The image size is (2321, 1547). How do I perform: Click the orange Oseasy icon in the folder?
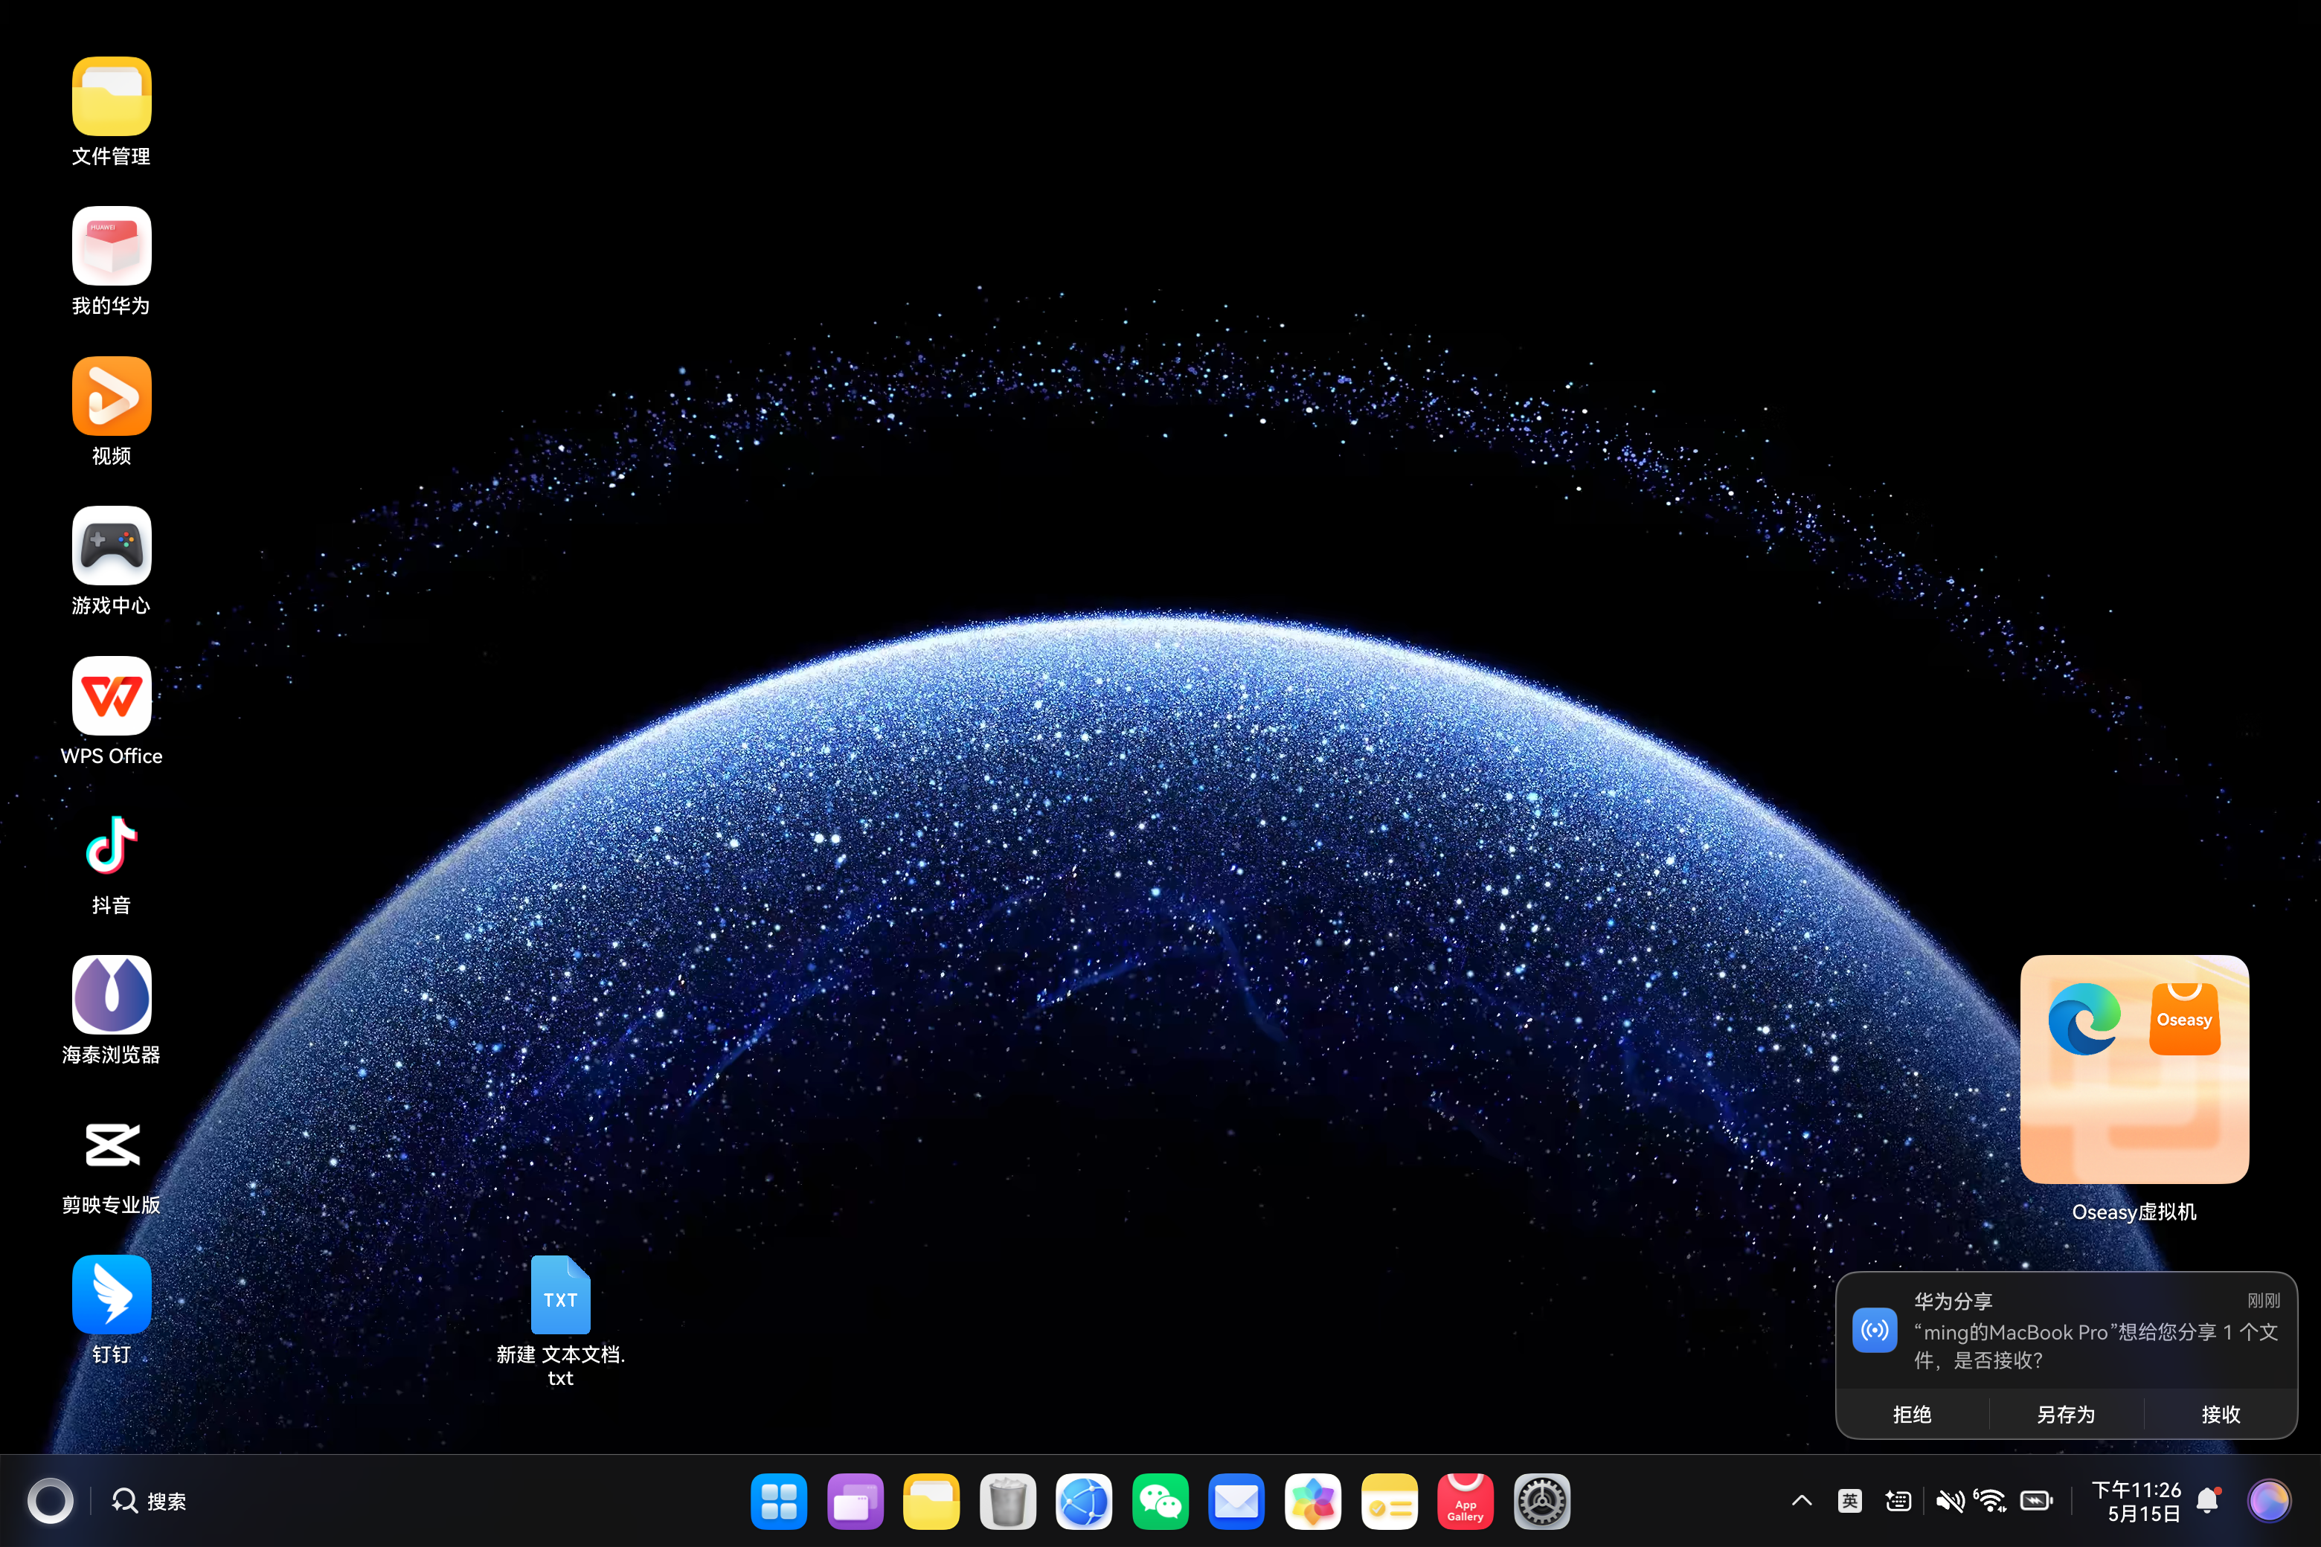tap(2185, 1019)
